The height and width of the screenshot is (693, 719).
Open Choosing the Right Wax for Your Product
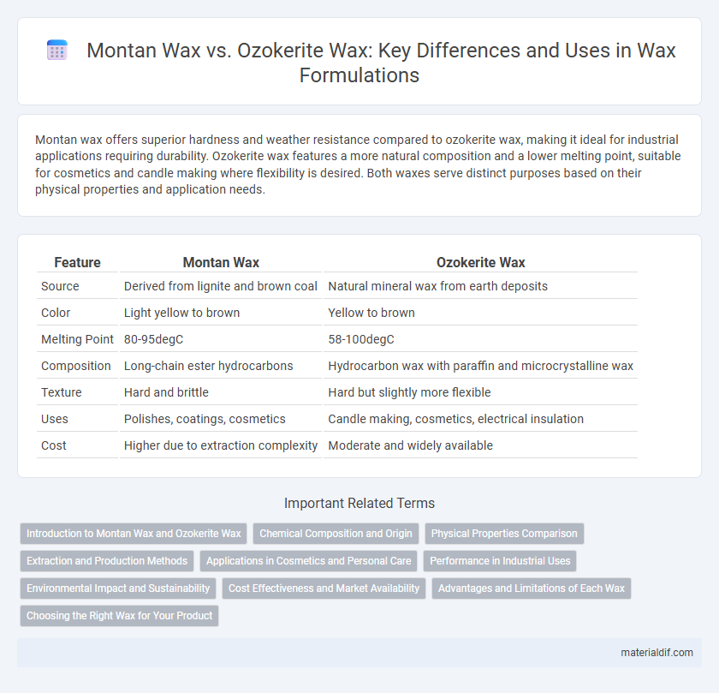(119, 616)
